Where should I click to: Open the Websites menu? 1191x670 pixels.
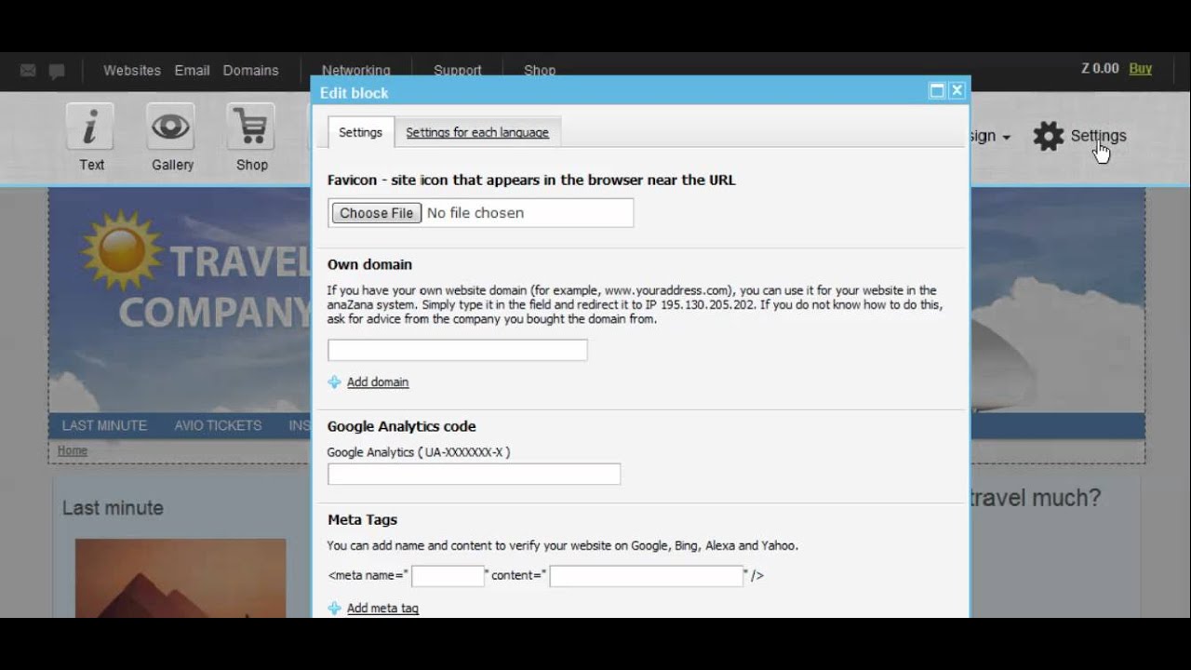point(132,71)
